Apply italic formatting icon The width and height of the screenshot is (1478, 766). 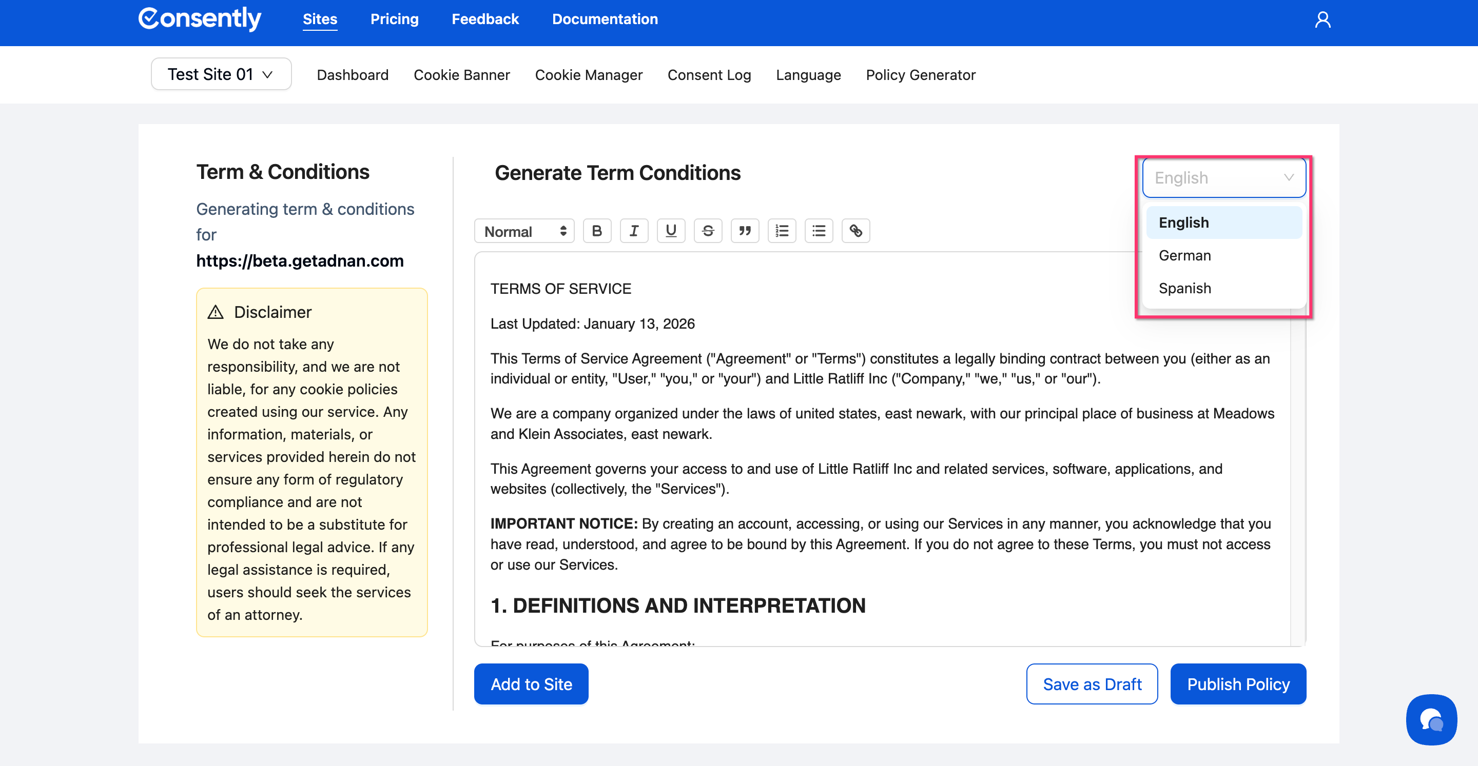pos(633,231)
